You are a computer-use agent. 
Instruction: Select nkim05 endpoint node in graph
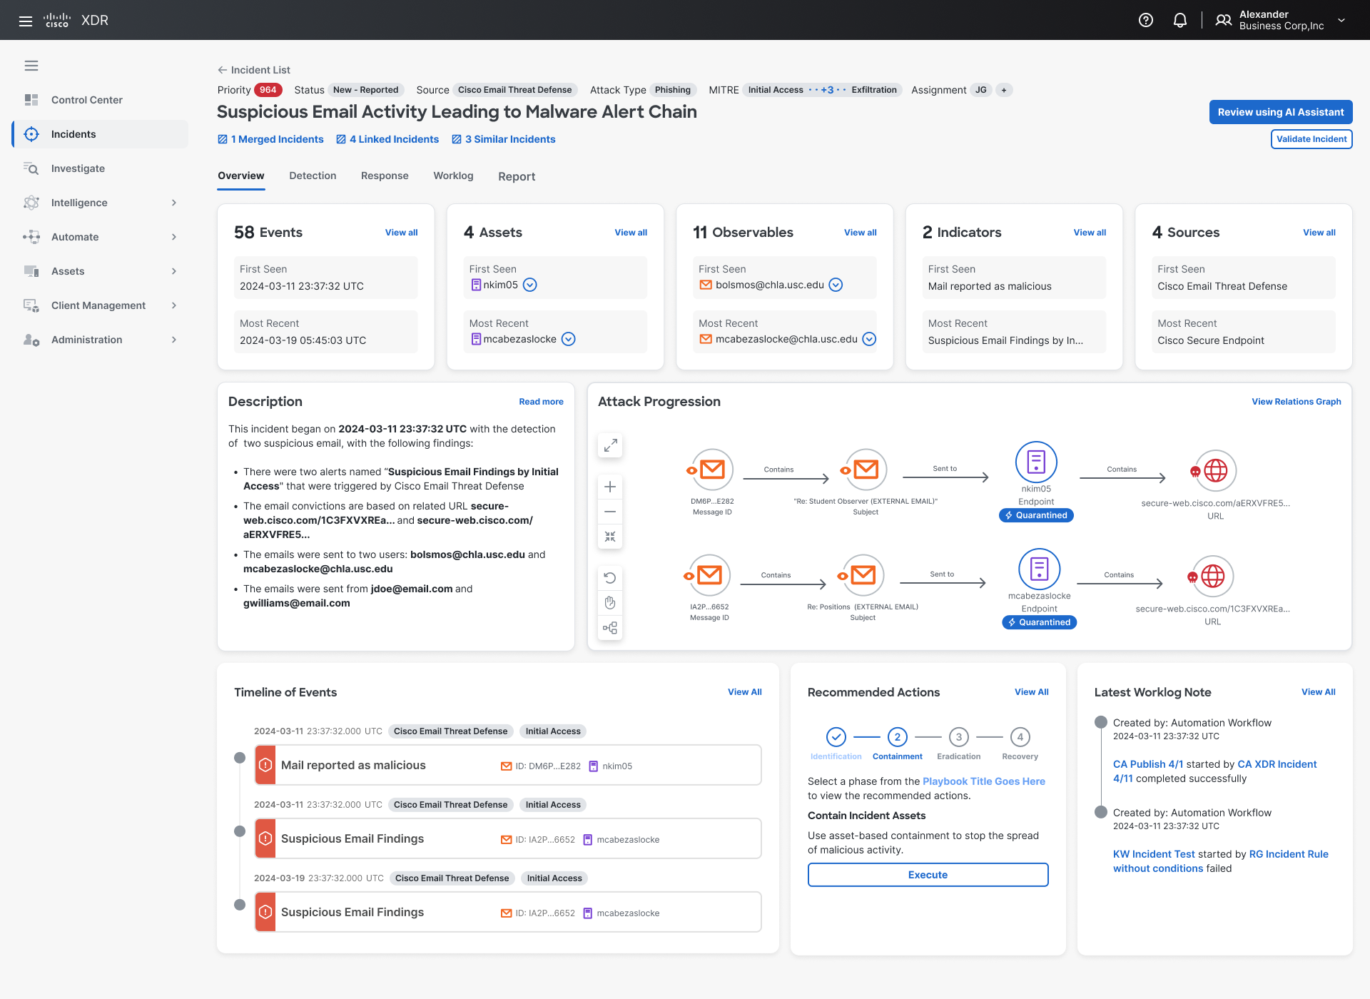1036,462
